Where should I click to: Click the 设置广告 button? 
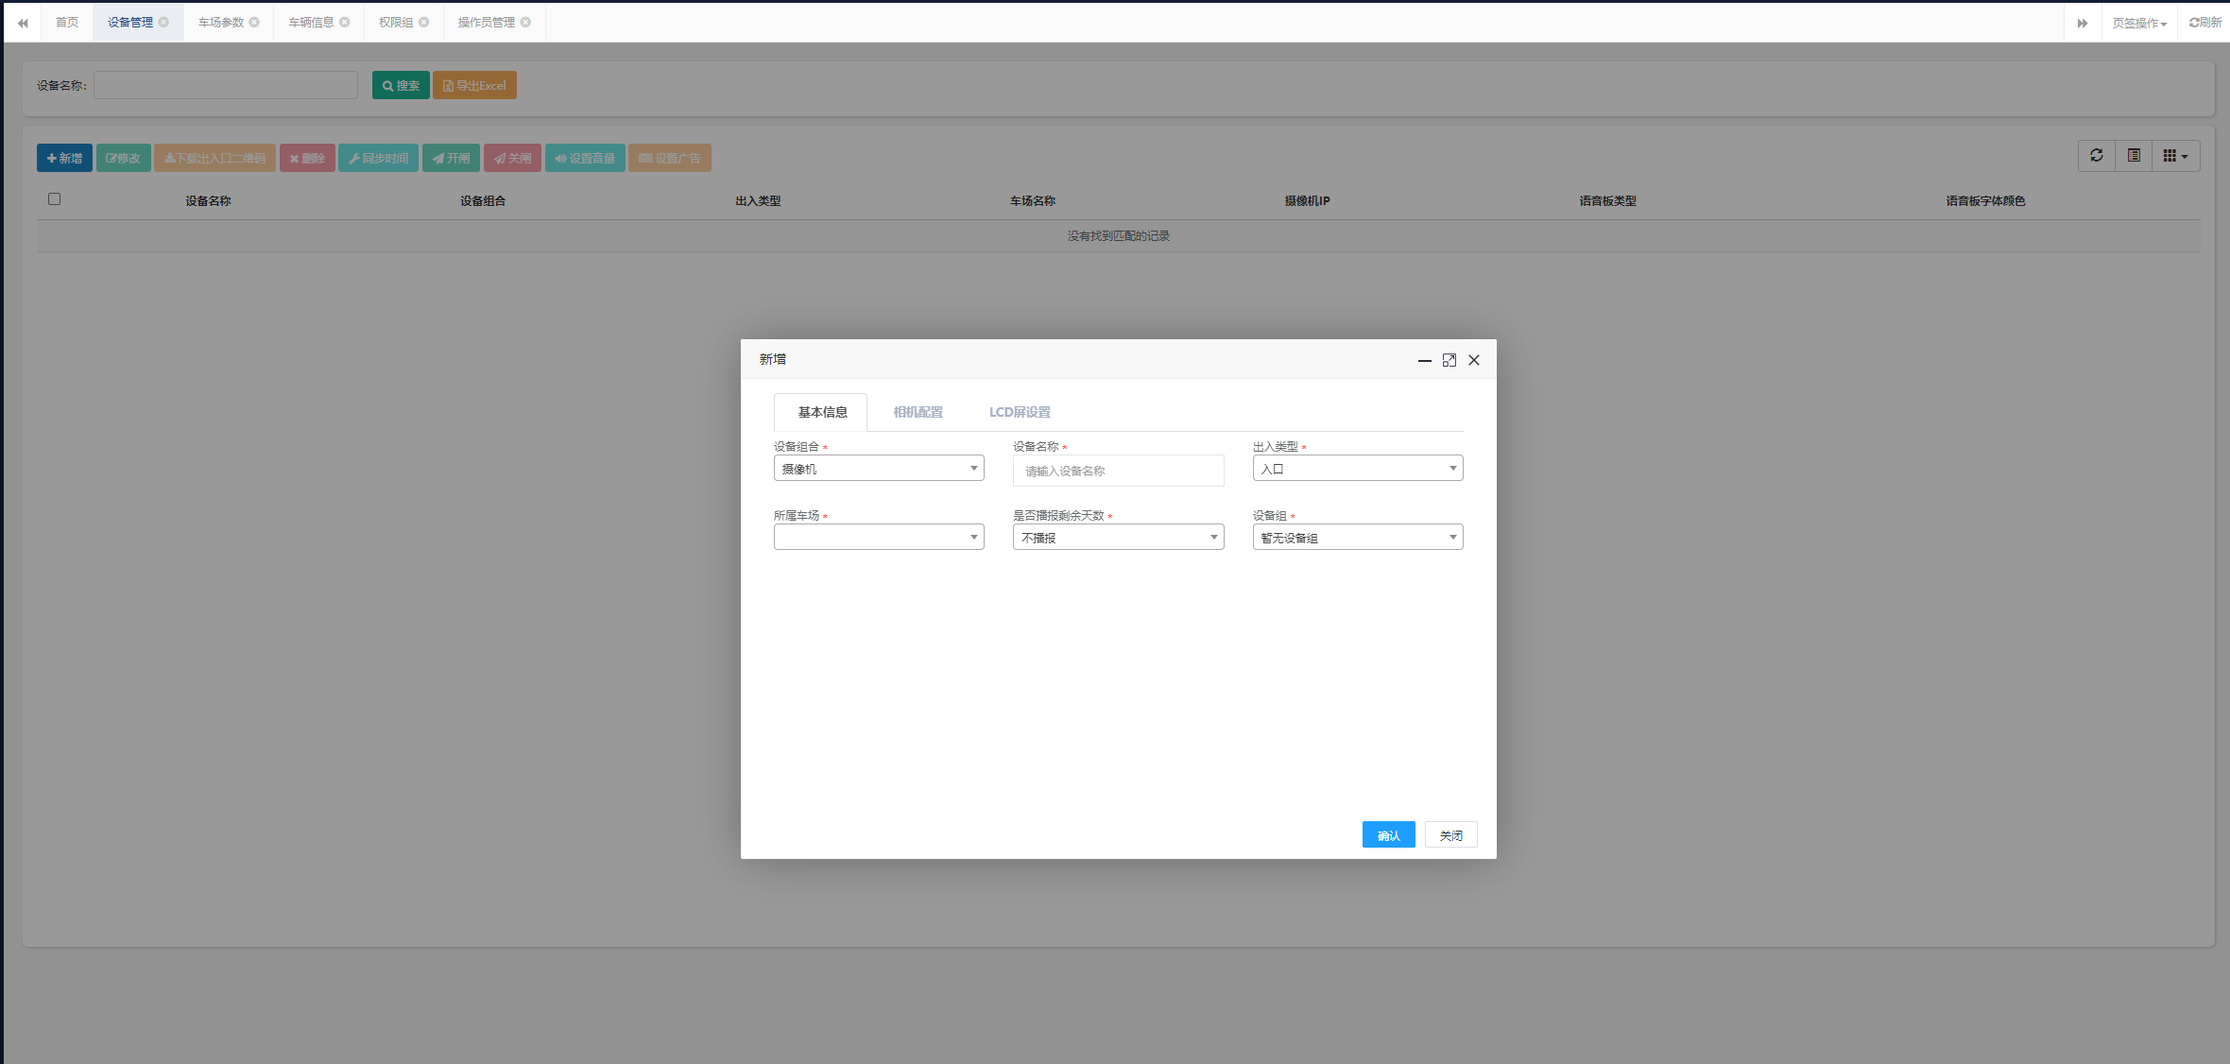click(670, 158)
